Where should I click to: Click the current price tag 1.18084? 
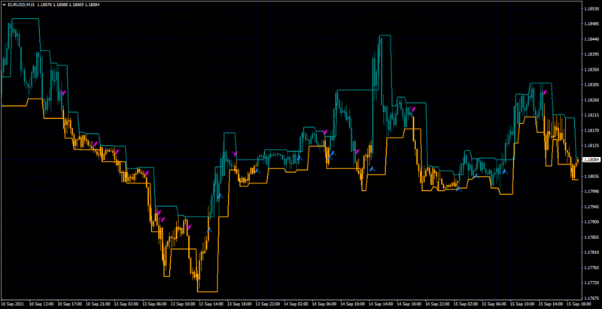pos(591,159)
